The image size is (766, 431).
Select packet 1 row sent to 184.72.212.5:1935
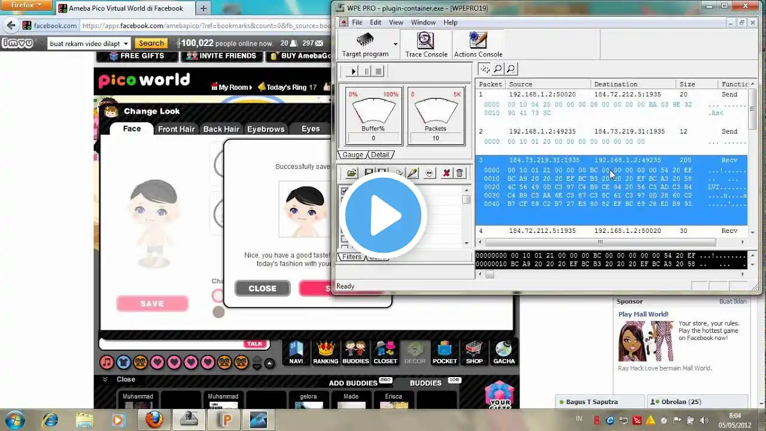pyautogui.click(x=612, y=95)
